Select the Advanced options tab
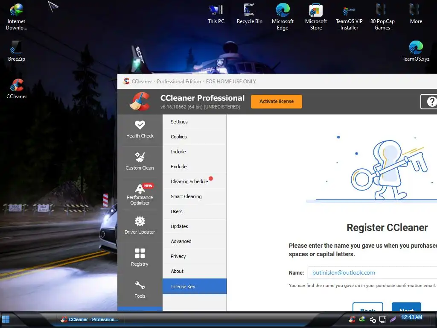This screenshot has width=437, height=328. (195, 241)
